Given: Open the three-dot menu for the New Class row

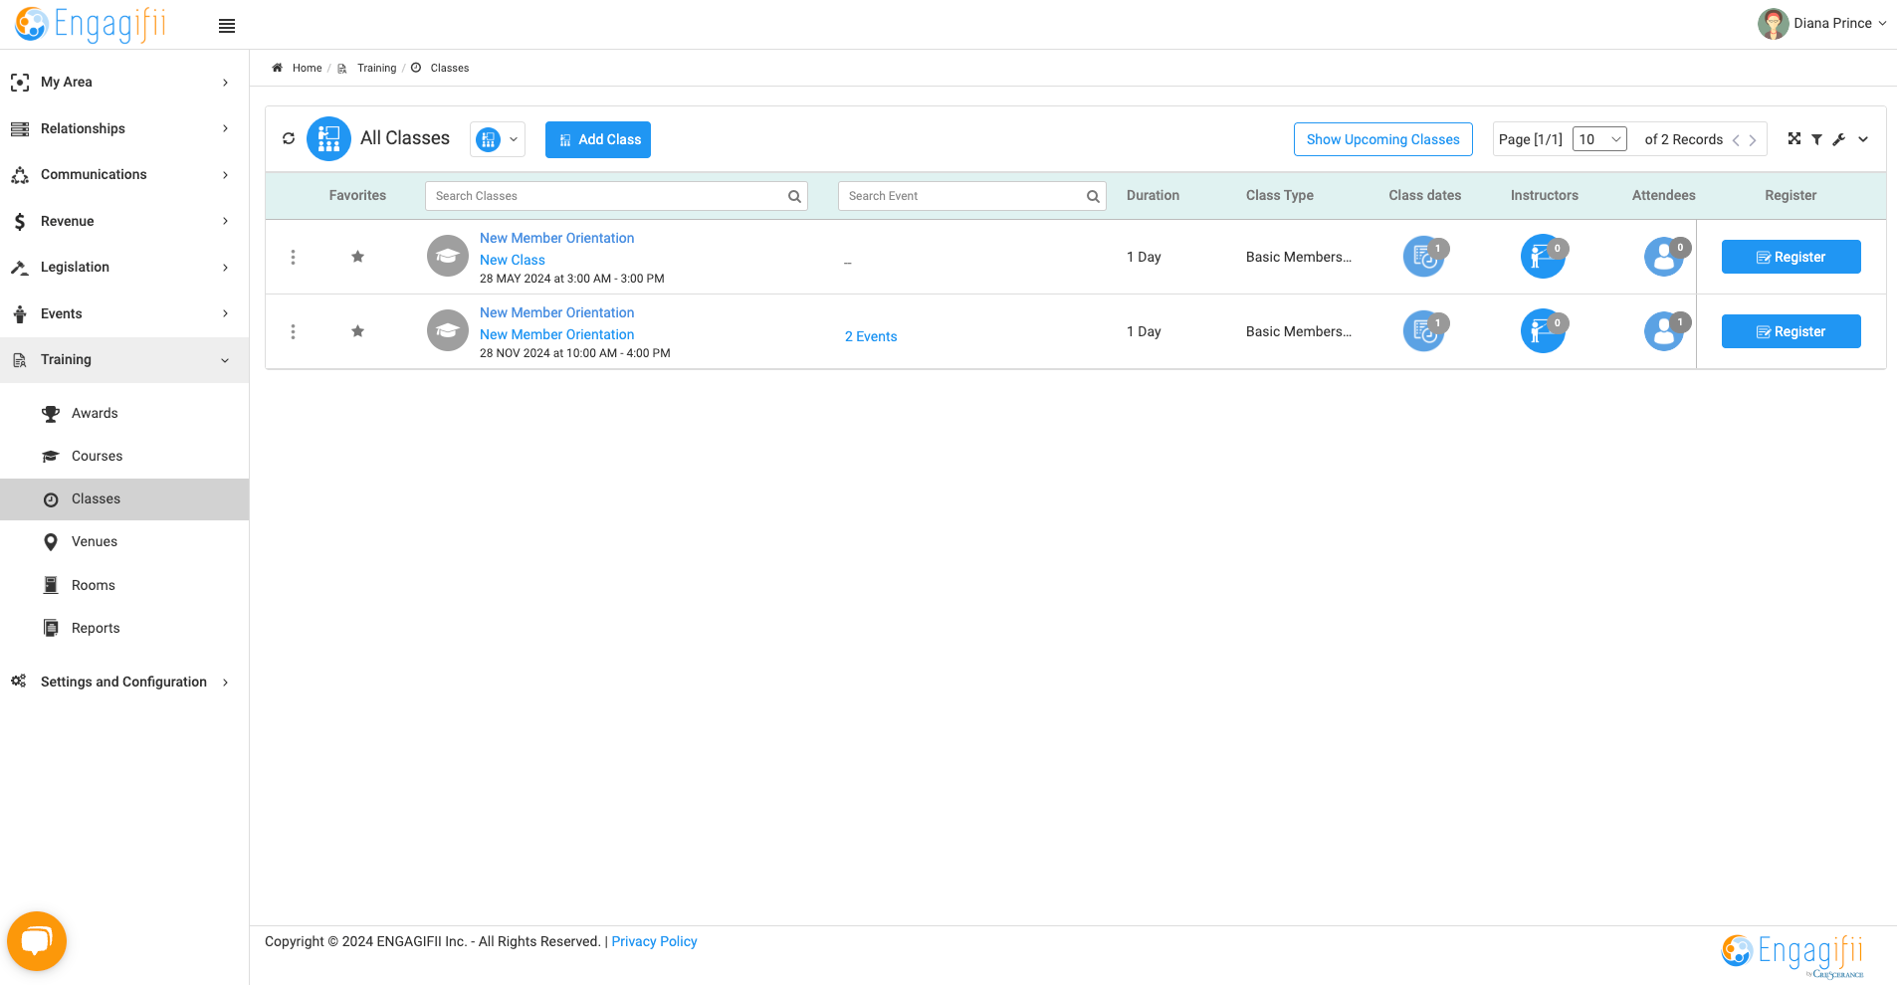Looking at the screenshot, I should click(x=293, y=257).
